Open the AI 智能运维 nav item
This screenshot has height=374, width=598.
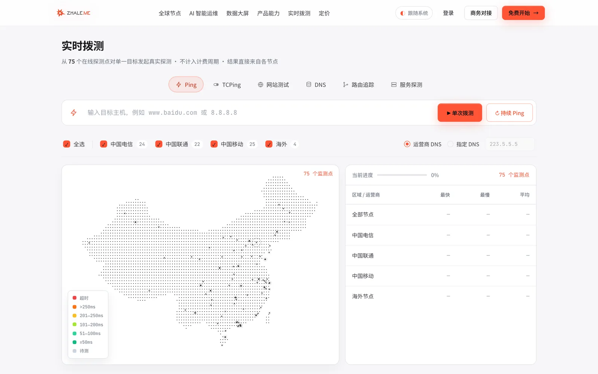204,13
